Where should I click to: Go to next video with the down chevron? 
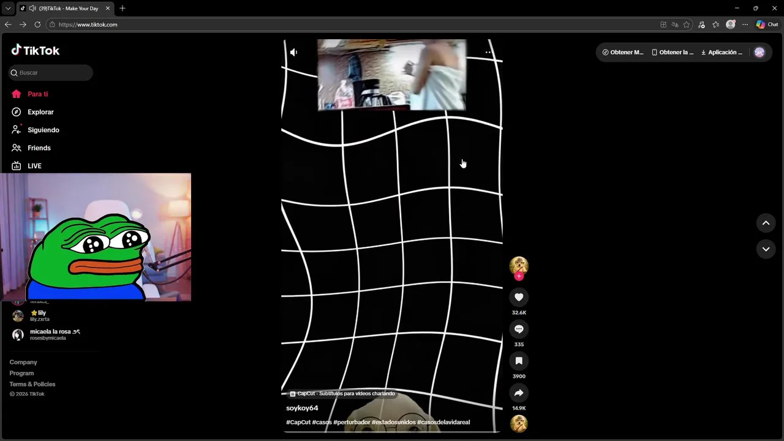click(x=766, y=249)
